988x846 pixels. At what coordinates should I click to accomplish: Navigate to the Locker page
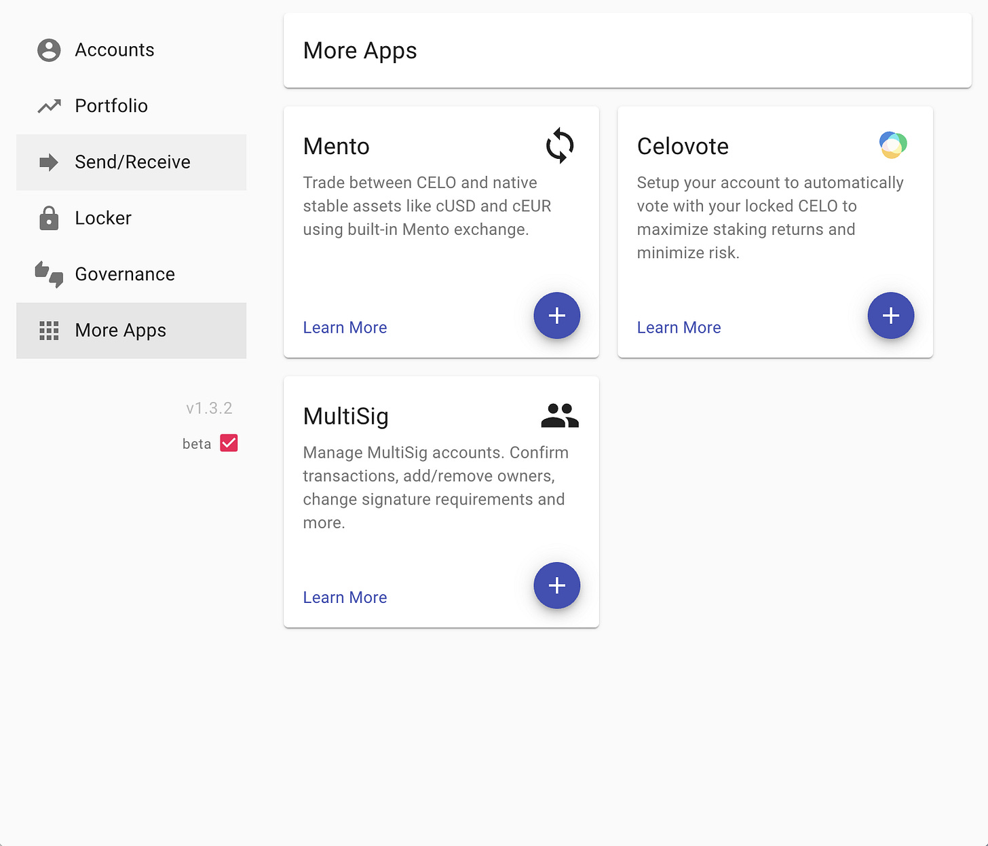coord(132,218)
